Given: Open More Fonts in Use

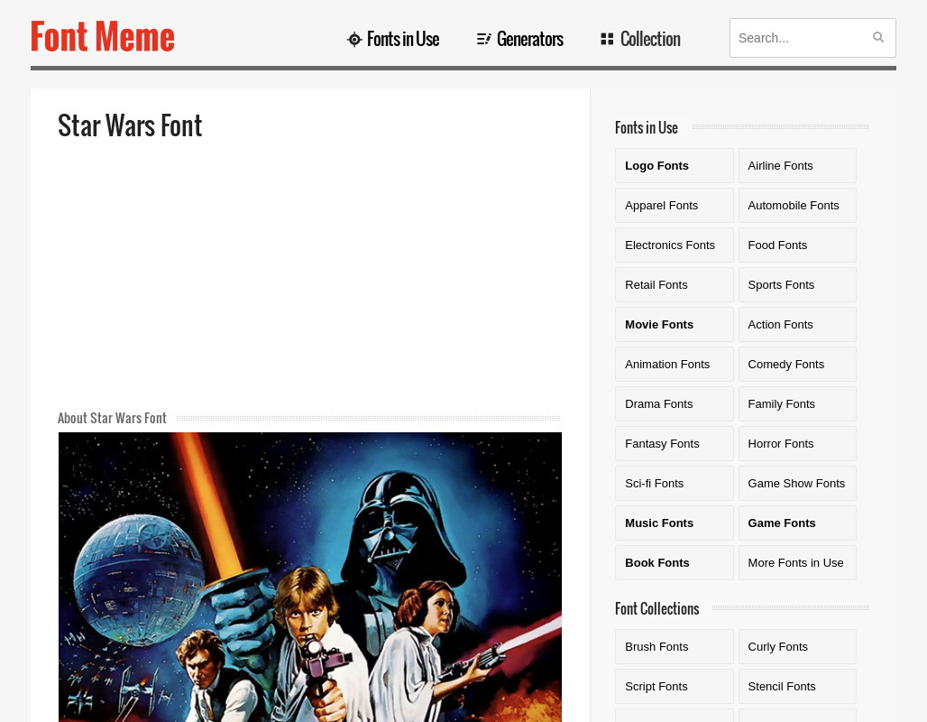Looking at the screenshot, I should 797,562.
